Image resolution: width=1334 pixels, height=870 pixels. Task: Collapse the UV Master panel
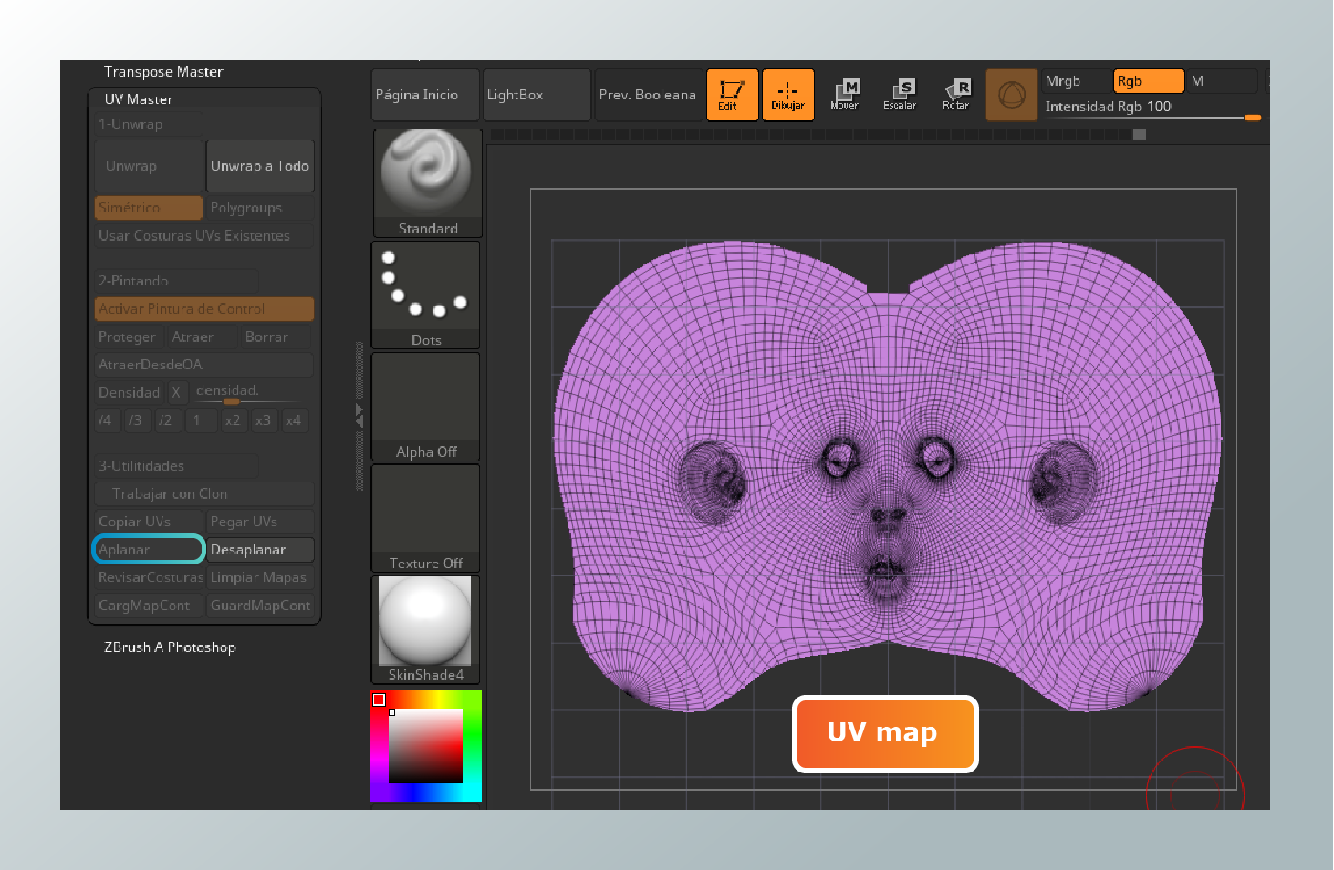pos(139,99)
